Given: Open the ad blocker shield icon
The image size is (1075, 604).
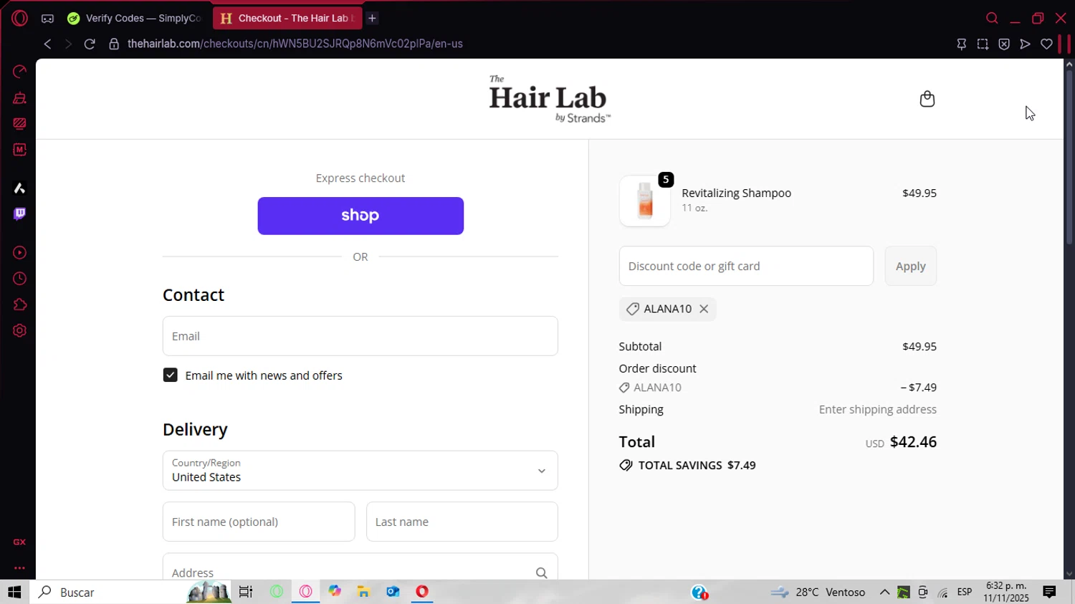Looking at the screenshot, I should pyautogui.click(x=1004, y=44).
